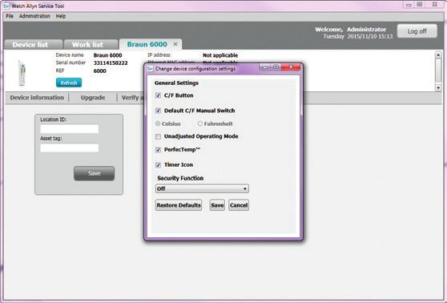Click the dialog title bar icon
The height and width of the screenshot is (303, 447).
[x=150, y=68]
